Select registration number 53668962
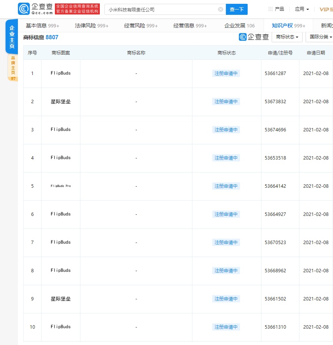The width and height of the screenshot is (333, 345). [275, 271]
